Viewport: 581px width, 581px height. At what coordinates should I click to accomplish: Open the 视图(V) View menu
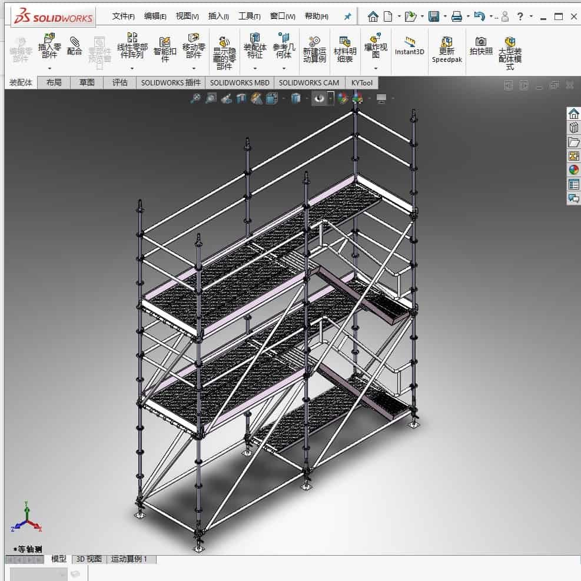pyautogui.click(x=187, y=16)
